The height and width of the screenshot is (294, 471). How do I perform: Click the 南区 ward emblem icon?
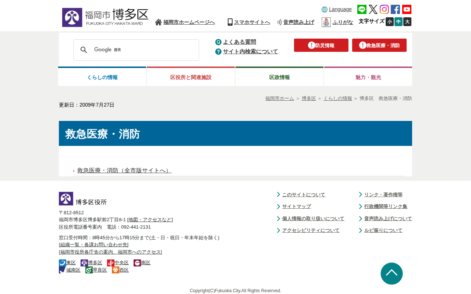point(137,263)
